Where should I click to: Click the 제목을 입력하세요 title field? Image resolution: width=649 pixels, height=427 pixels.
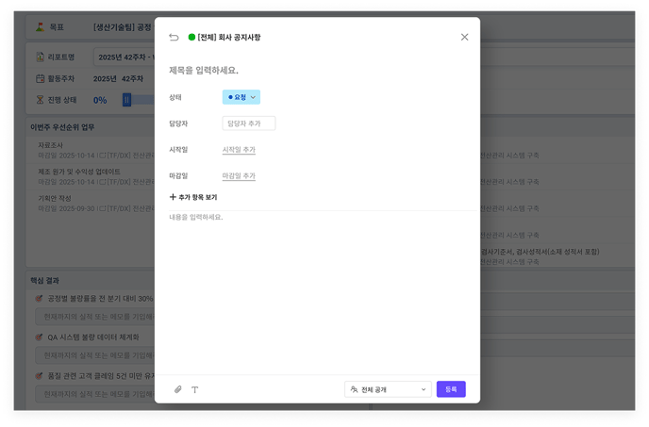283,71
